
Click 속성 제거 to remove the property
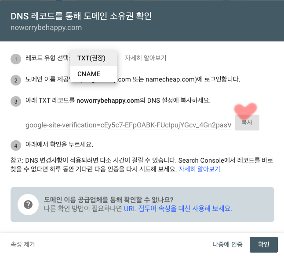22,244
